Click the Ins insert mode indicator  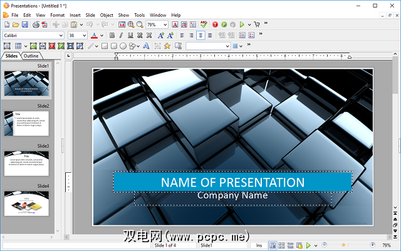[x=259, y=245]
